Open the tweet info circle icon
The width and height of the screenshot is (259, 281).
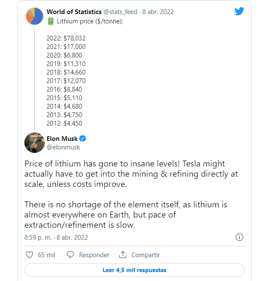click(x=239, y=237)
